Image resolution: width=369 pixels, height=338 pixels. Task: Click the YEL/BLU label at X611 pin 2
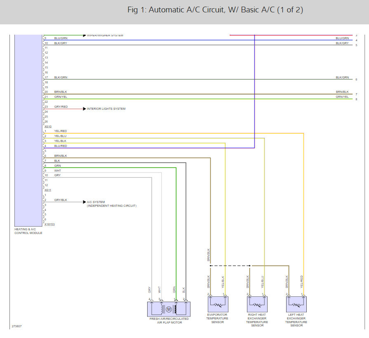(x=60, y=136)
